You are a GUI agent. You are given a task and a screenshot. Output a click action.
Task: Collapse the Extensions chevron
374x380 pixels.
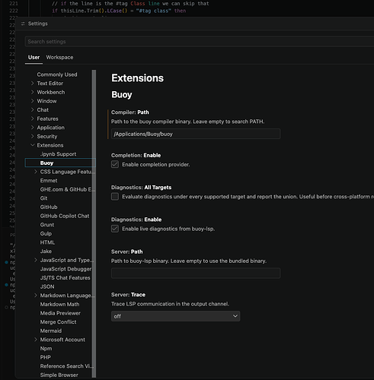click(x=32, y=145)
